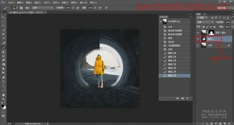Open layer blend mode dropdown
Image resolution: width=234 pixels, height=125 pixels.
pyautogui.click(x=205, y=22)
